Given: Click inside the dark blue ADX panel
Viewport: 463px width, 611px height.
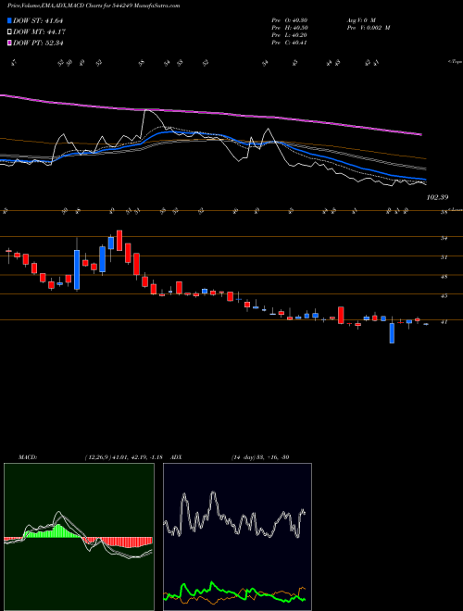Looking at the screenshot, I should click(237, 537).
